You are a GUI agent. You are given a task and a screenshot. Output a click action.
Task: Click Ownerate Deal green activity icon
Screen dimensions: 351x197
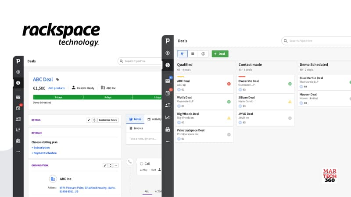tap(290, 84)
